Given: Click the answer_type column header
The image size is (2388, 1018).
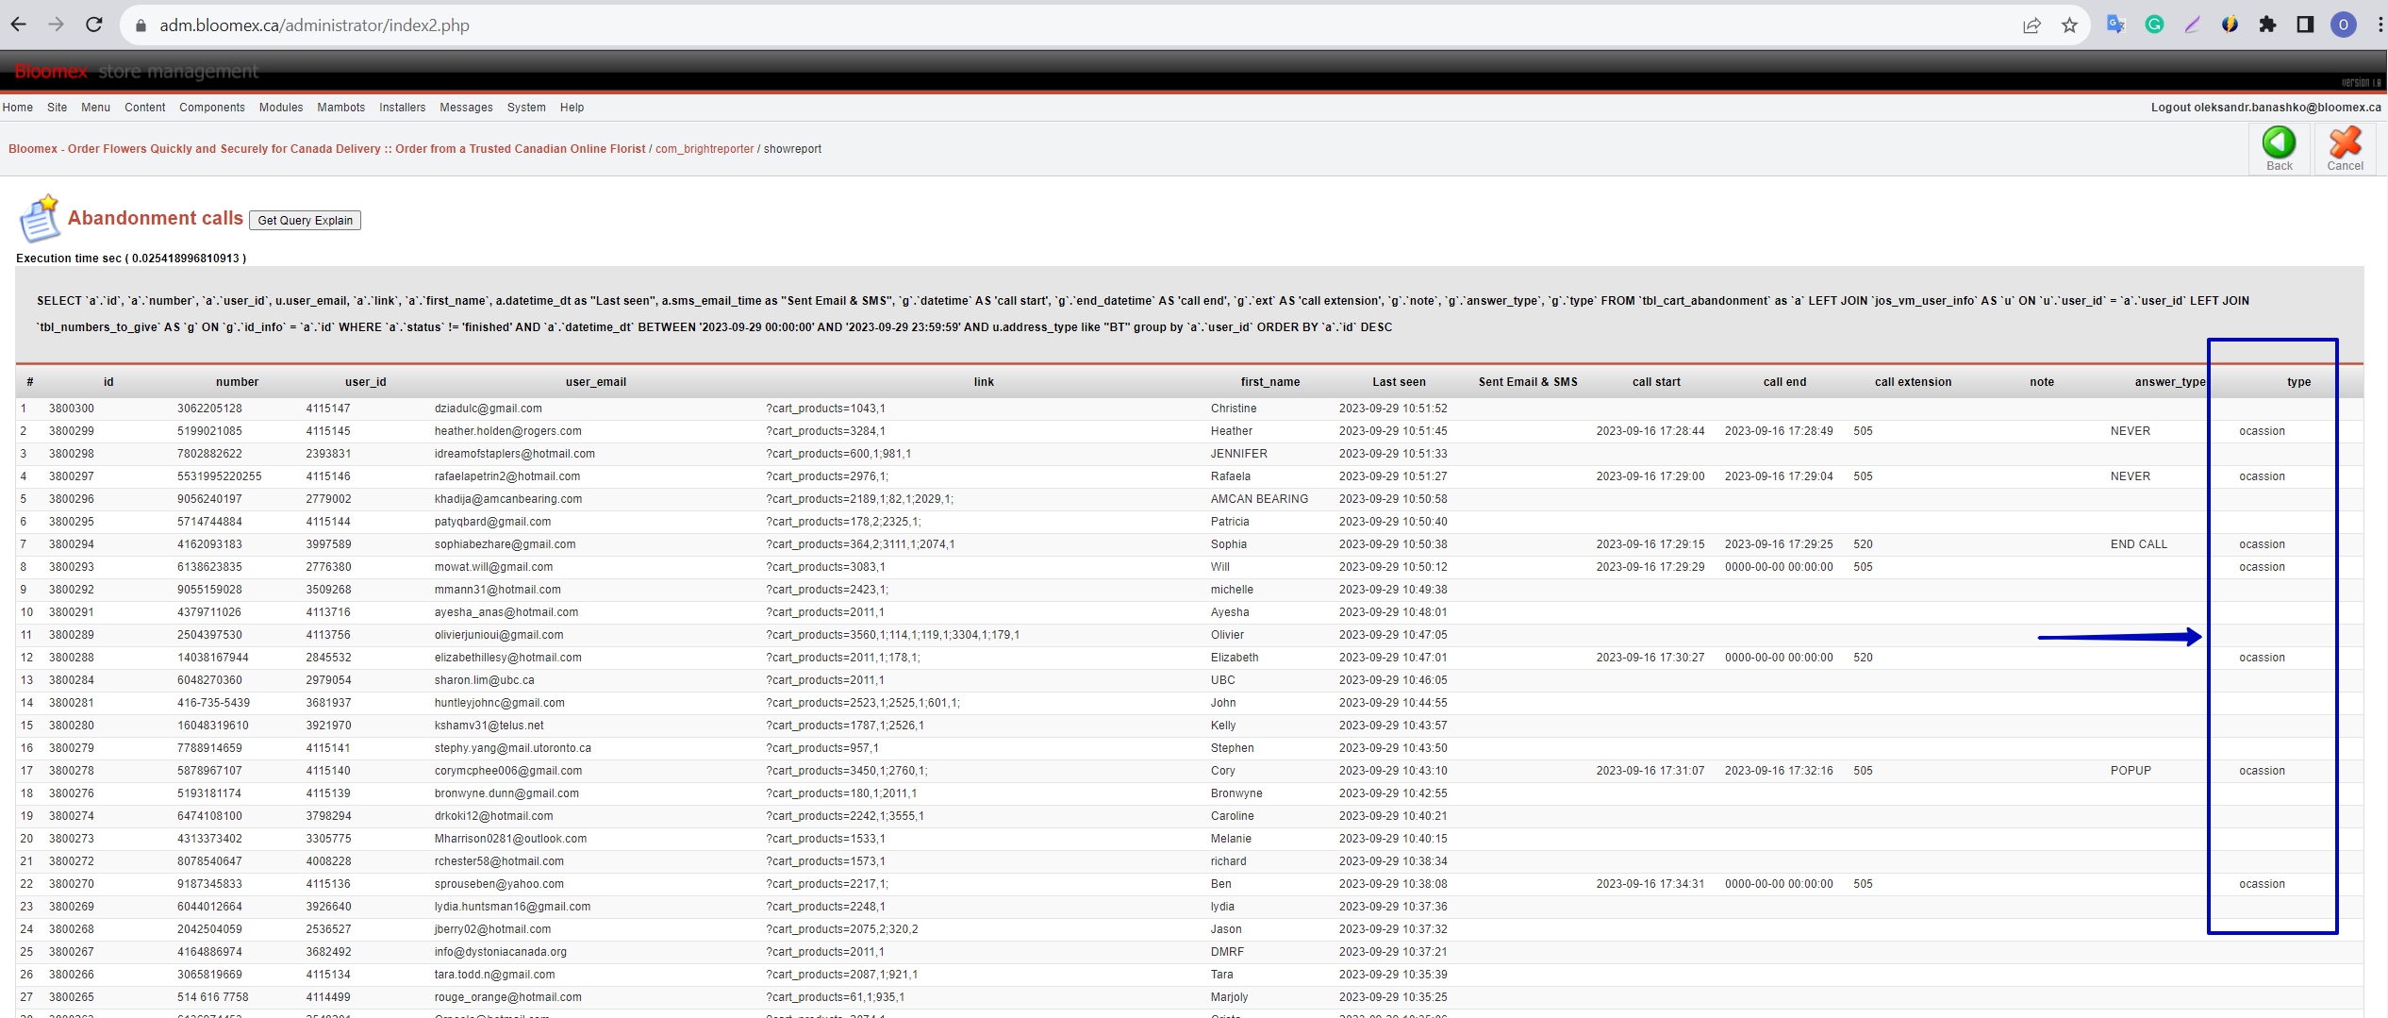Looking at the screenshot, I should tap(2170, 382).
